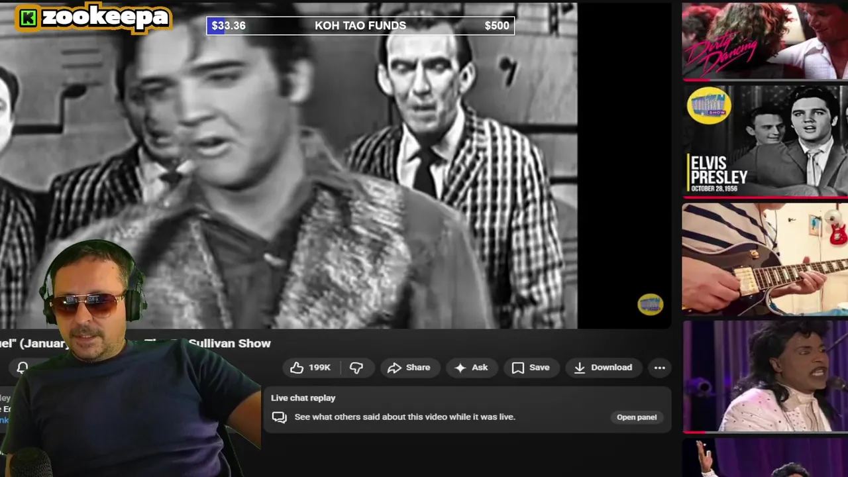Open the live chat replay panel
The width and height of the screenshot is (848, 477).
637,417
